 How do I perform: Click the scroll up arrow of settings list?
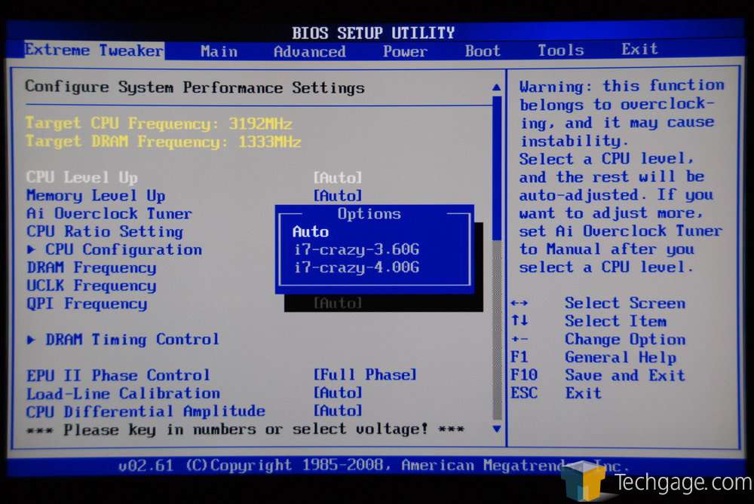[497, 87]
